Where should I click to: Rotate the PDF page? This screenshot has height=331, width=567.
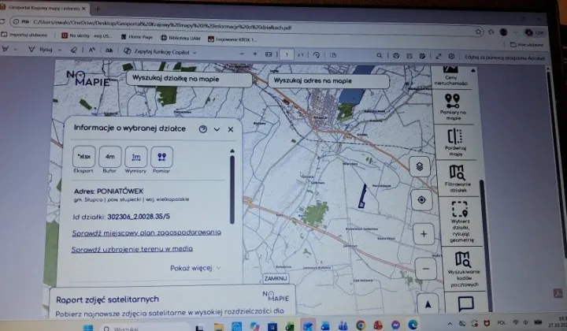tap(317, 55)
